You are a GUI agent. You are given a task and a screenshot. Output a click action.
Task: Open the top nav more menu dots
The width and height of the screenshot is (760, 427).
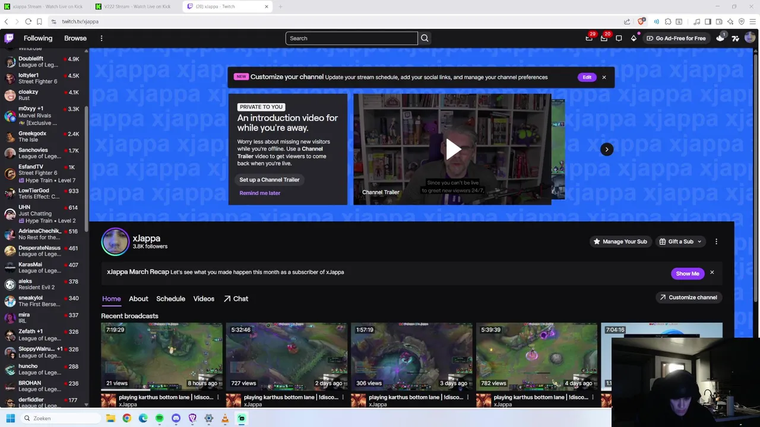102,39
